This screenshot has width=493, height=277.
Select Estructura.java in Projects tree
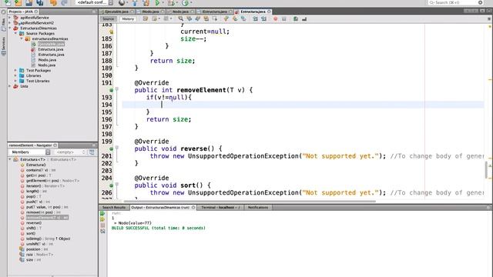point(51,49)
